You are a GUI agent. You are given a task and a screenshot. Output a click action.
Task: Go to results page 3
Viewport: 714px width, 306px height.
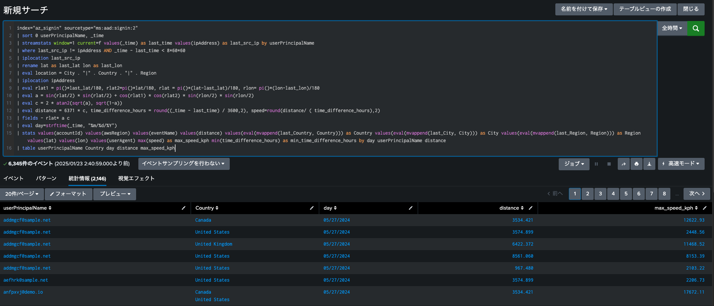600,194
